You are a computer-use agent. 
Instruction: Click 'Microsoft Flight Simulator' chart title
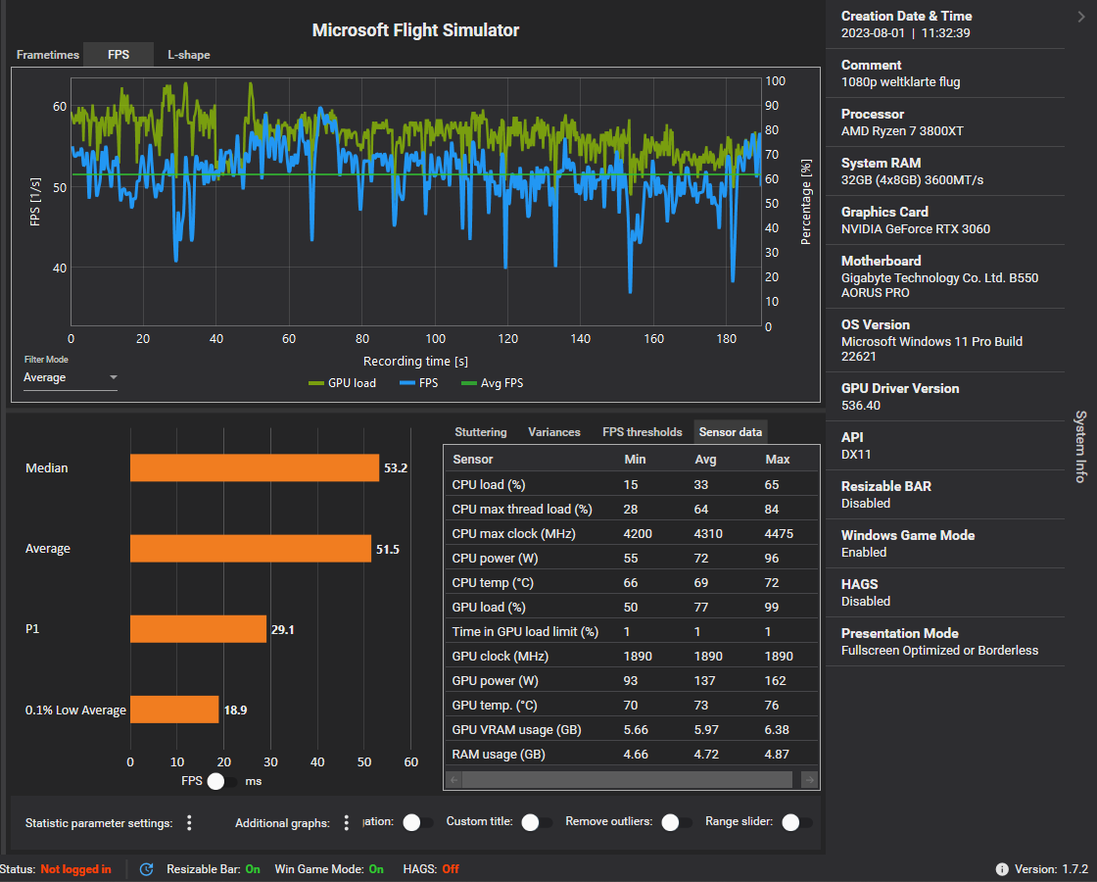point(415,30)
